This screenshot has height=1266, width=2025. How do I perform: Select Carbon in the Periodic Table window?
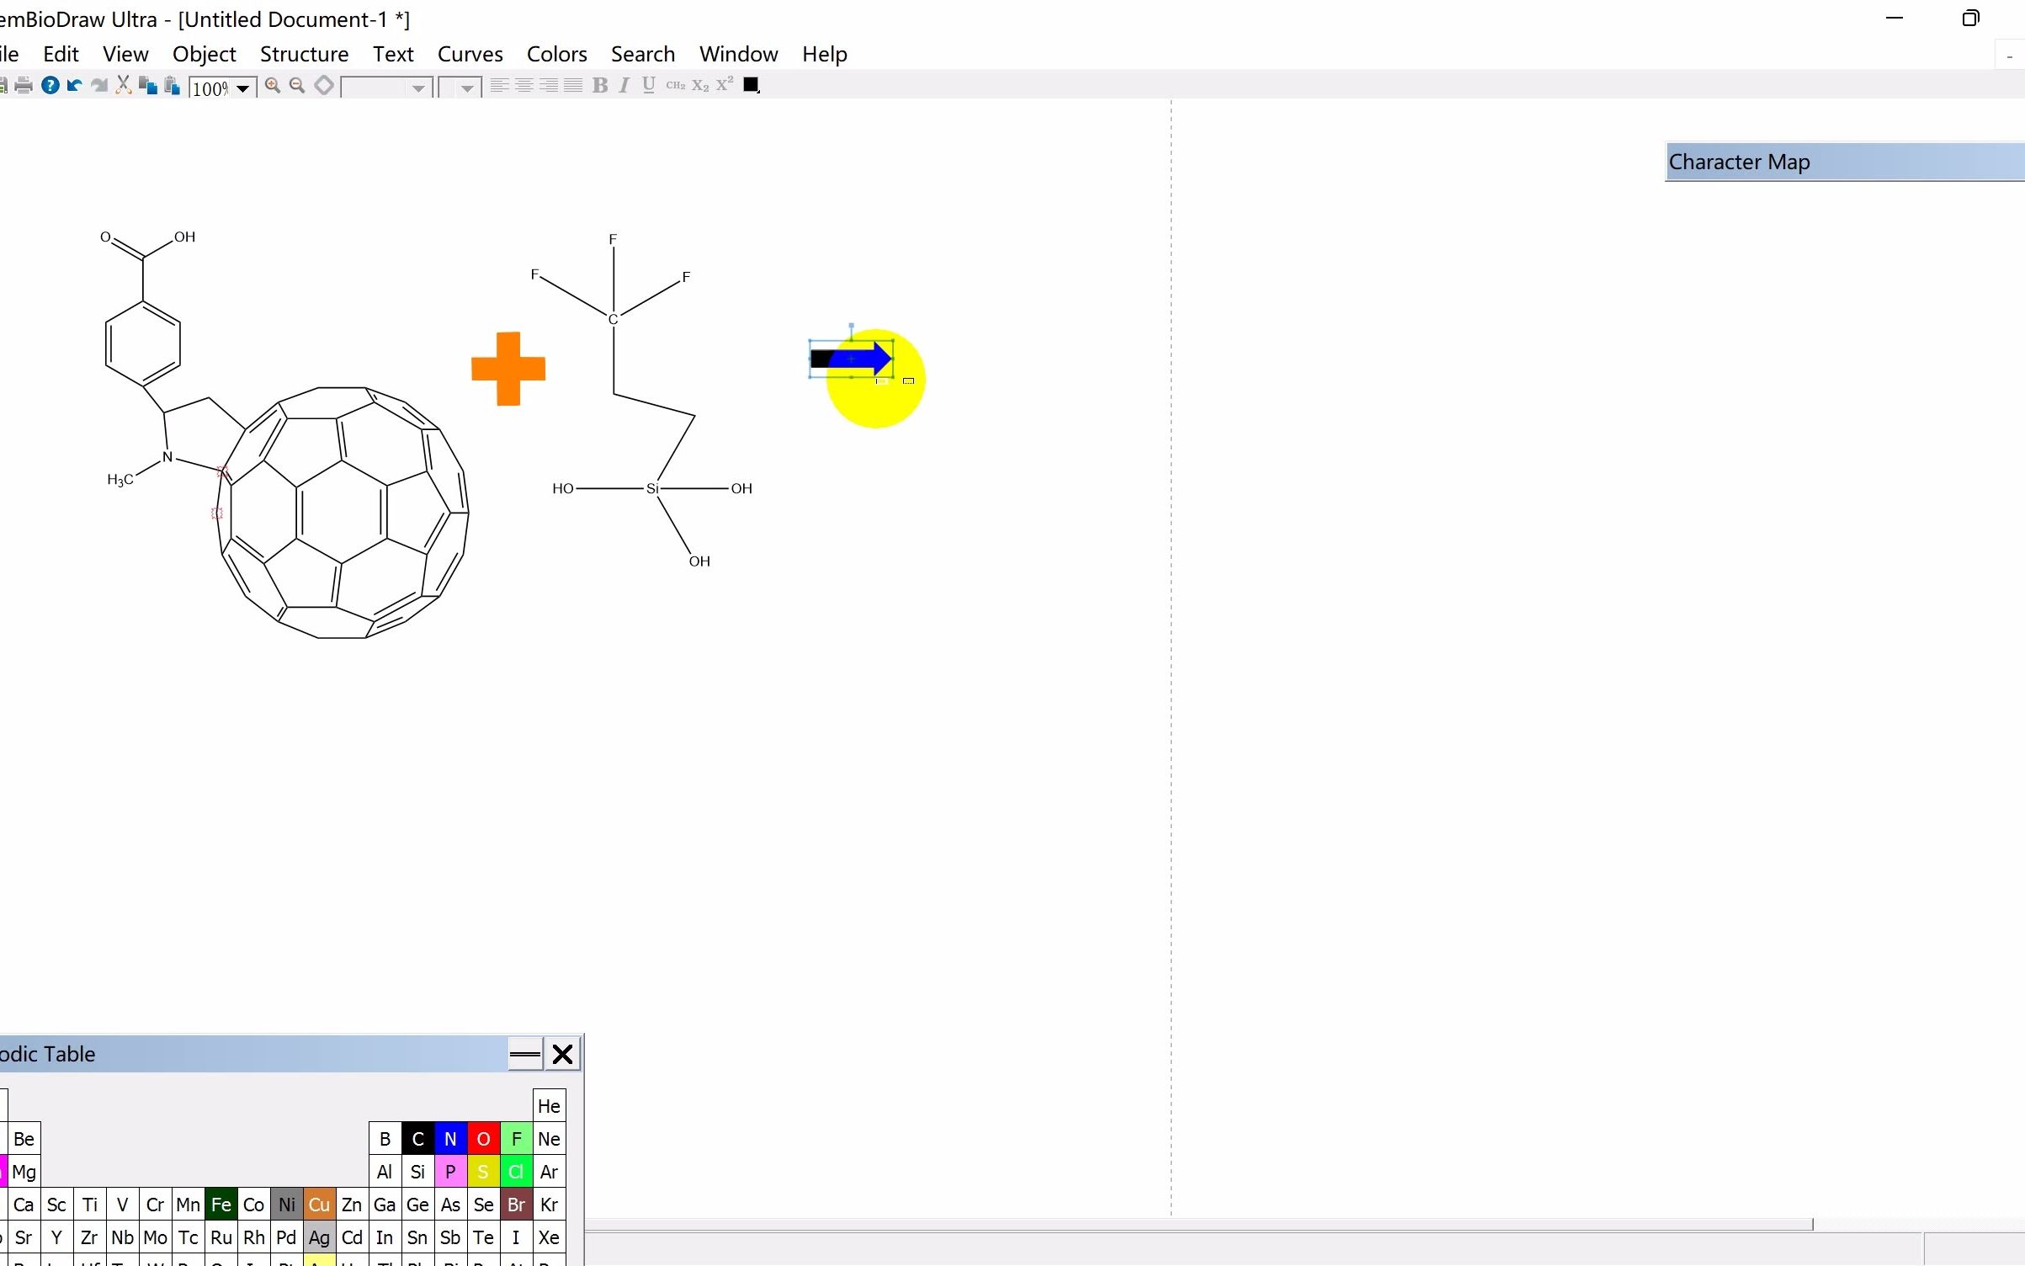click(417, 1138)
